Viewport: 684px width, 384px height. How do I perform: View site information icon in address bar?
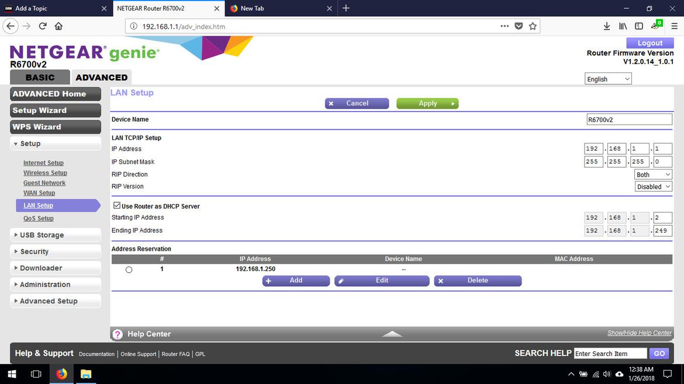click(134, 26)
